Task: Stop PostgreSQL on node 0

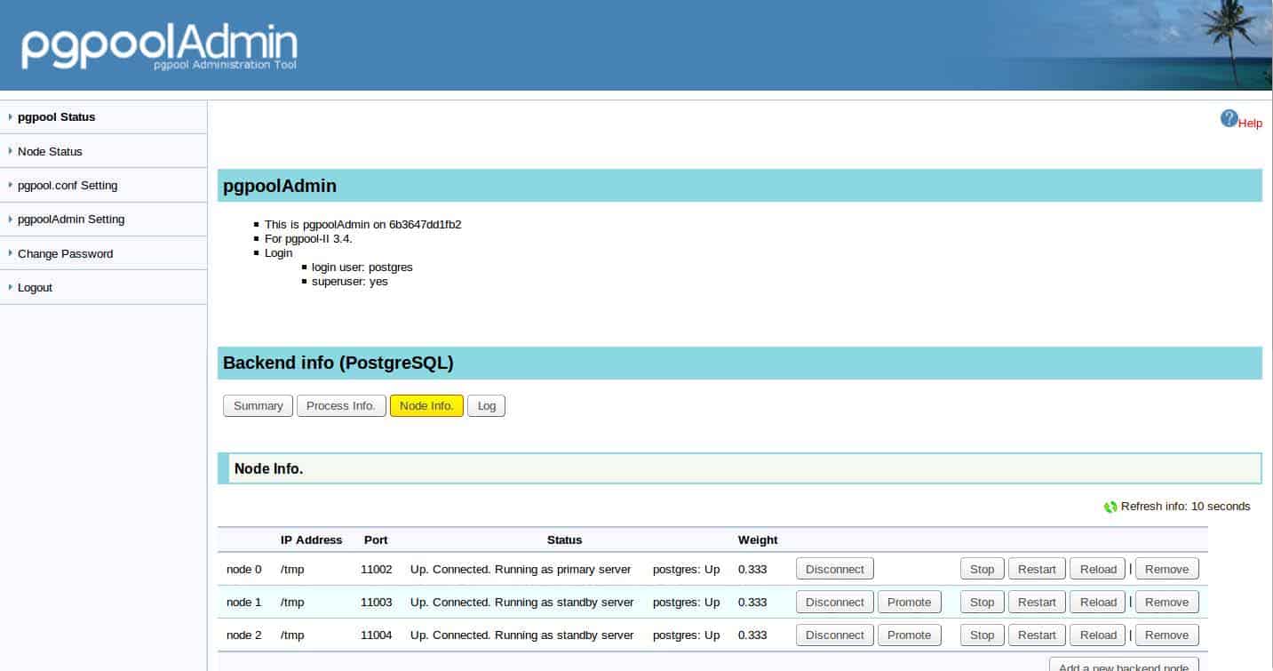Action: click(x=982, y=569)
